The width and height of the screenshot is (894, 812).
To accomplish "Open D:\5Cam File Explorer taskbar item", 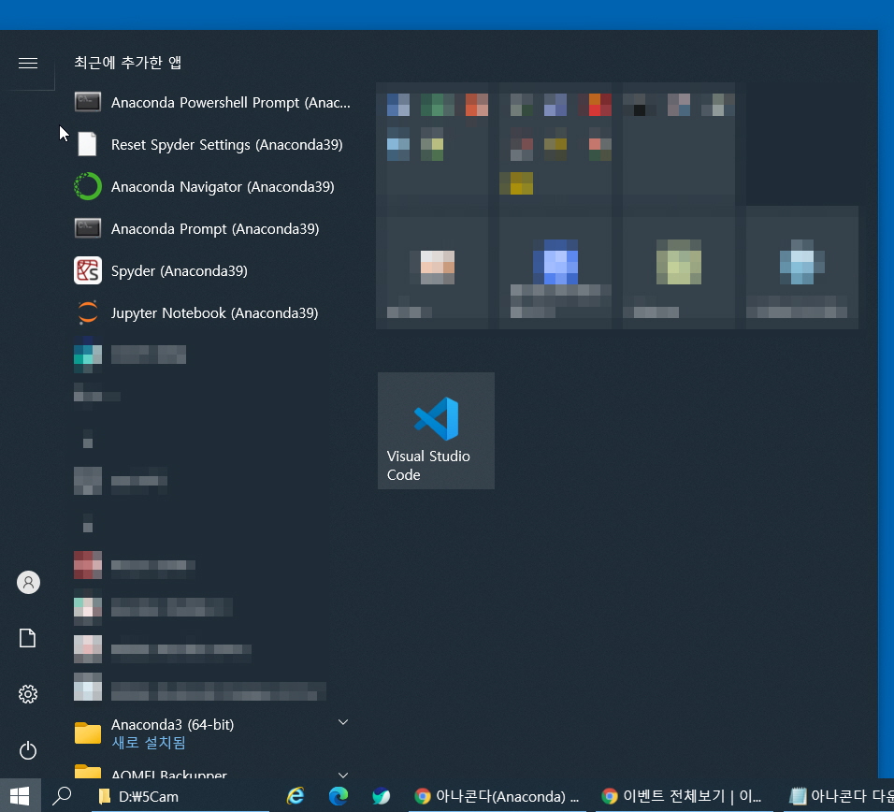I will 180,796.
